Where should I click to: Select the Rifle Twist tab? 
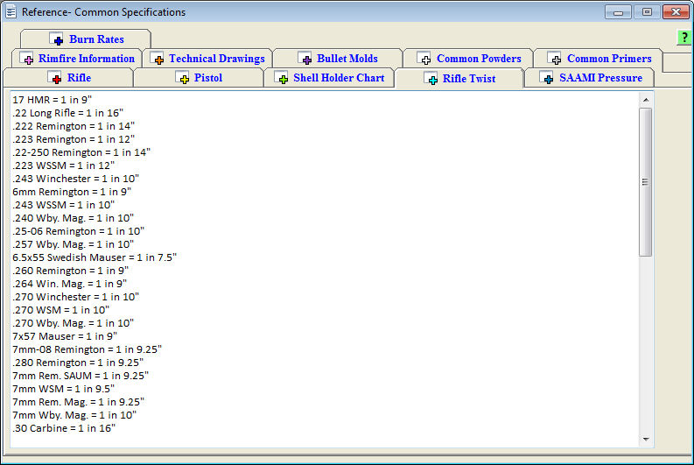[459, 79]
